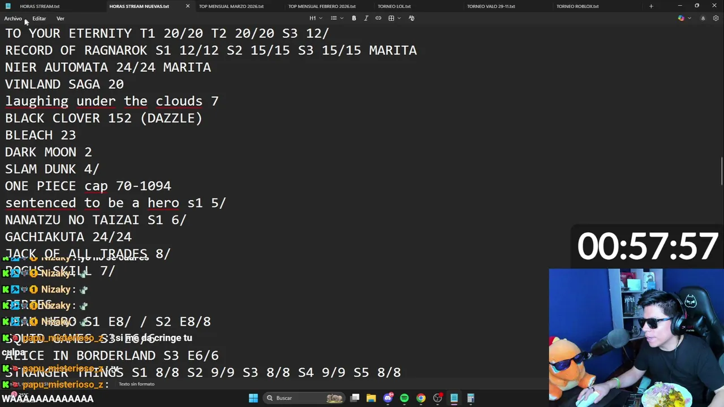Switch to the TORNEO LOL.txt tab

(394, 6)
